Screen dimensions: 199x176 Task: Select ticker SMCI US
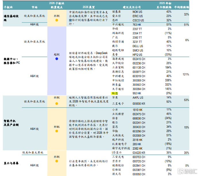(138, 50)
